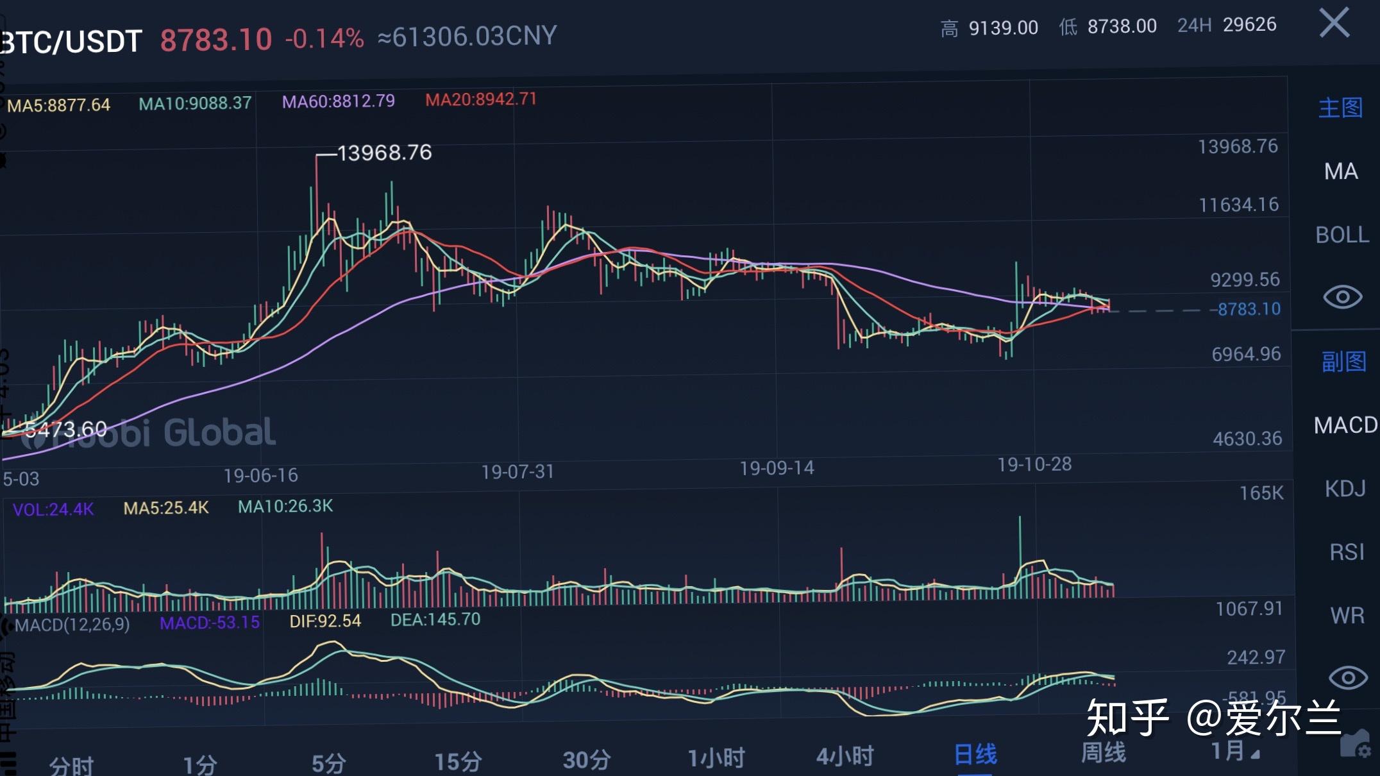Switch to 1分 interval tab
1380x776 pixels.
click(200, 764)
